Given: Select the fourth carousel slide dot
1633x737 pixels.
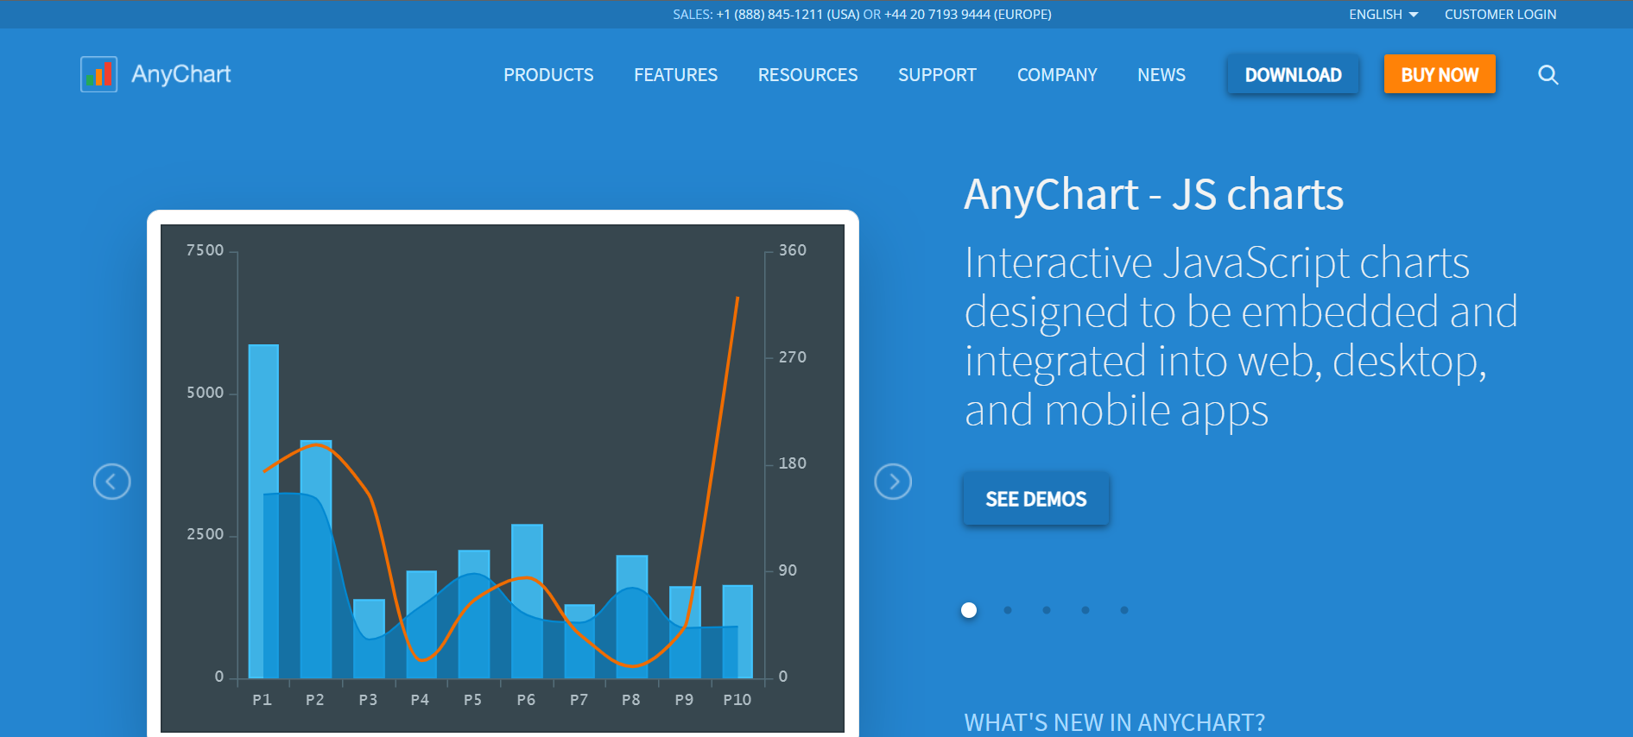Looking at the screenshot, I should coord(1086,610).
